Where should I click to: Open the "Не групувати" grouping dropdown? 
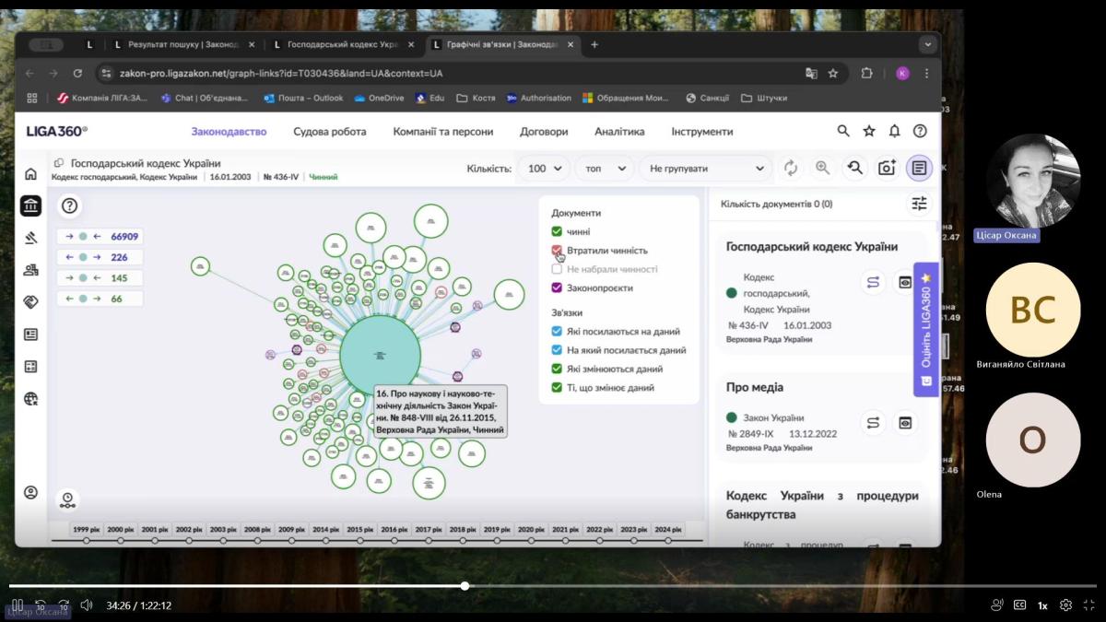(x=705, y=169)
